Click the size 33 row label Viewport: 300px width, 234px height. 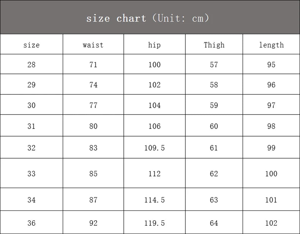32,174
